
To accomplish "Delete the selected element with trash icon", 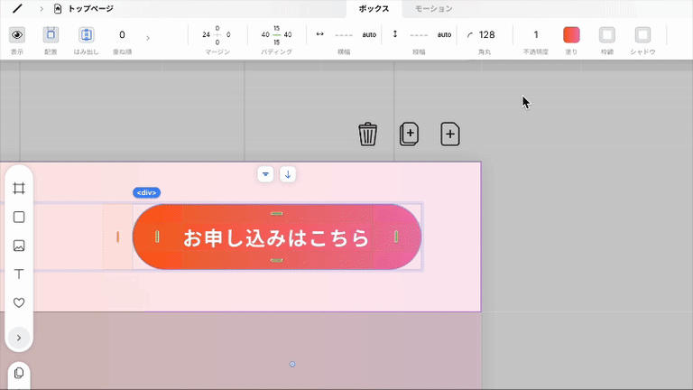I will click(x=368, y=134).
